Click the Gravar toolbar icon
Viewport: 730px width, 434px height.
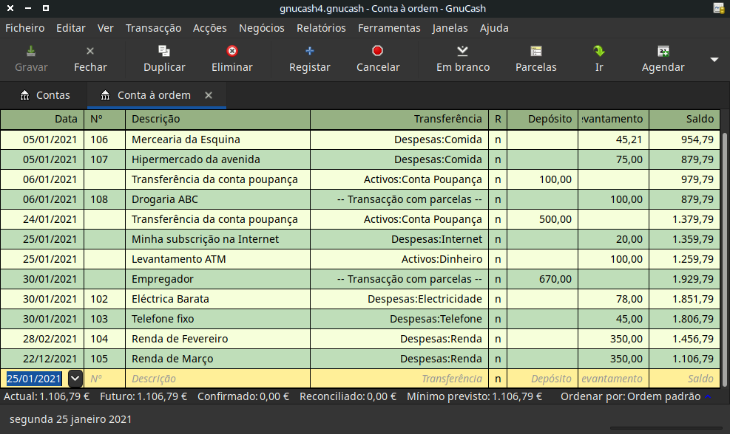coord(30,59)
